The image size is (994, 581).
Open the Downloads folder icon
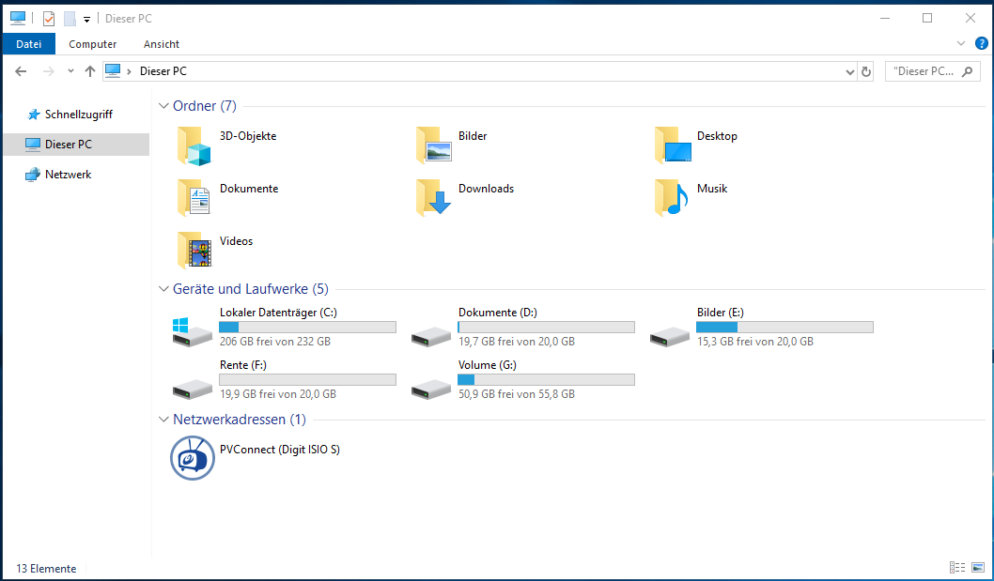pyautogui.click(x=434, y=198)
